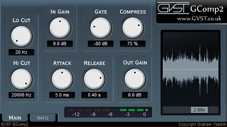
Task: Click the gain reduction meter
Action: 108,112
